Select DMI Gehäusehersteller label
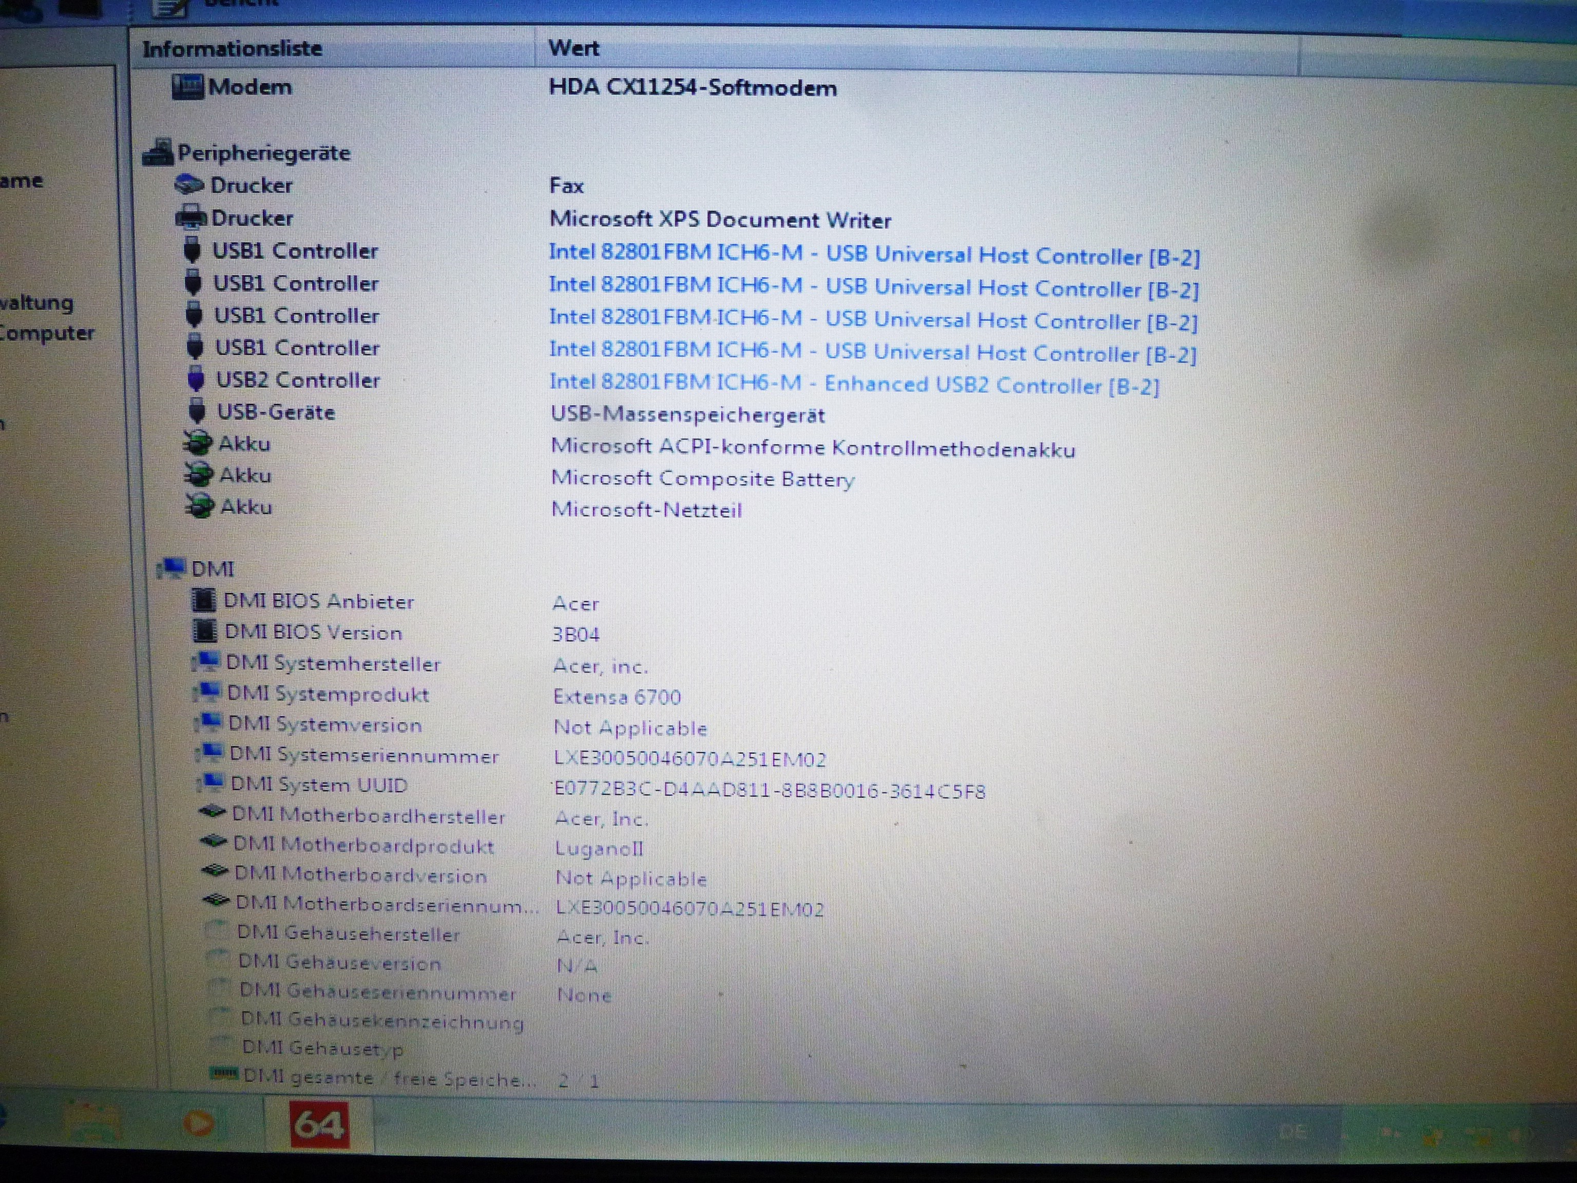Viewport: 1577px width, 1183px height. click(x=349, y=933)
